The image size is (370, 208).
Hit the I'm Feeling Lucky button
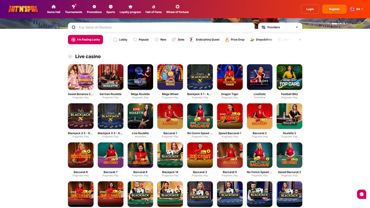pos(86,40)
